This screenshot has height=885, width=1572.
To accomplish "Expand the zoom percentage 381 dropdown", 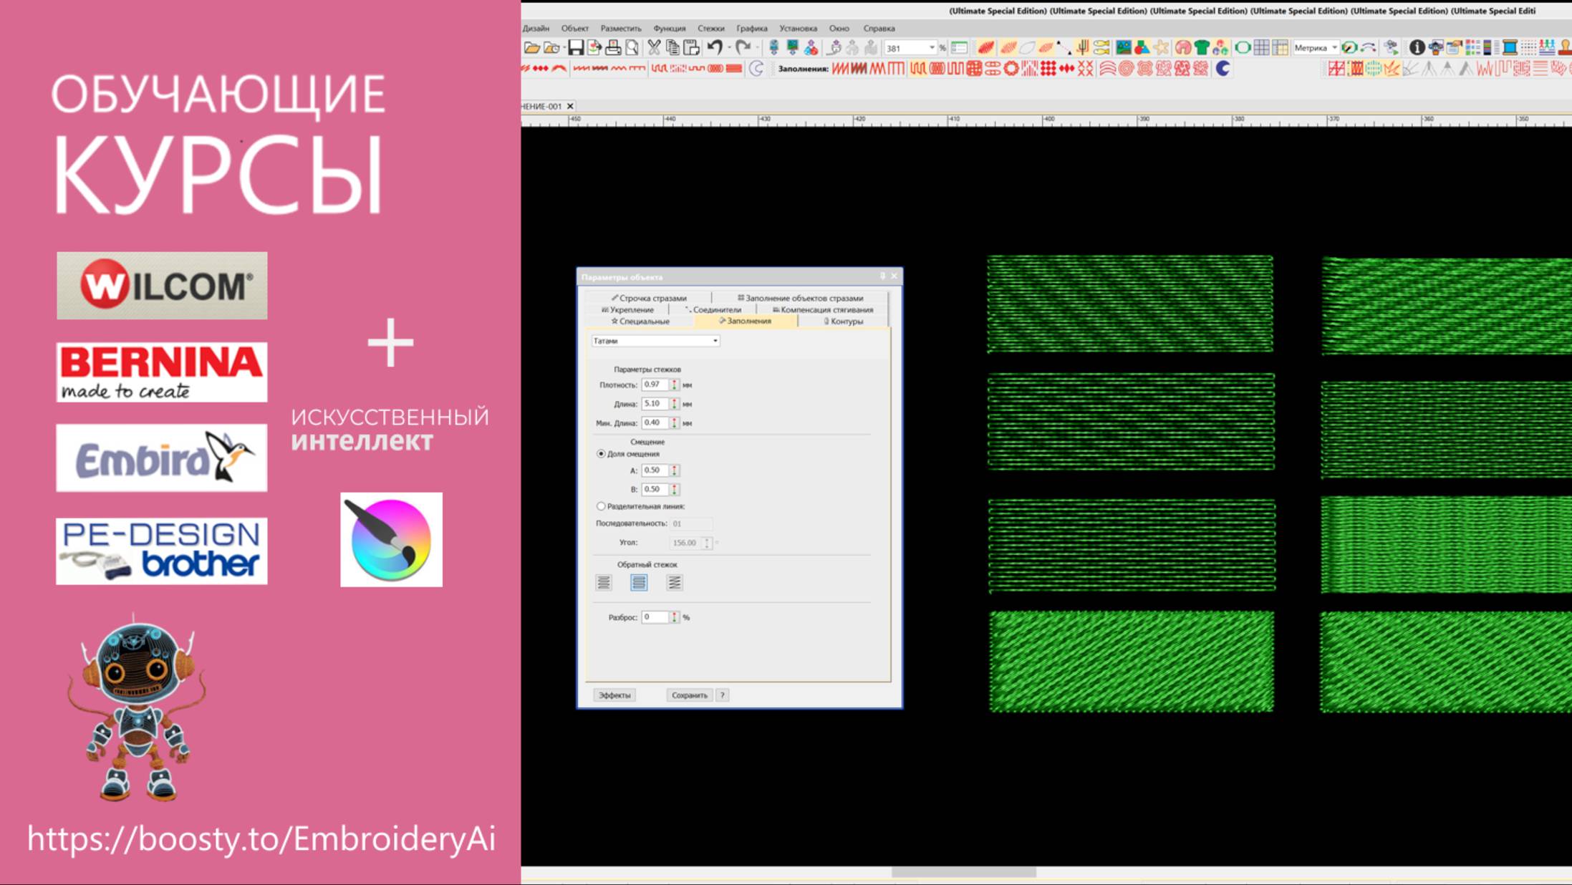I will [x=932, y=48].
